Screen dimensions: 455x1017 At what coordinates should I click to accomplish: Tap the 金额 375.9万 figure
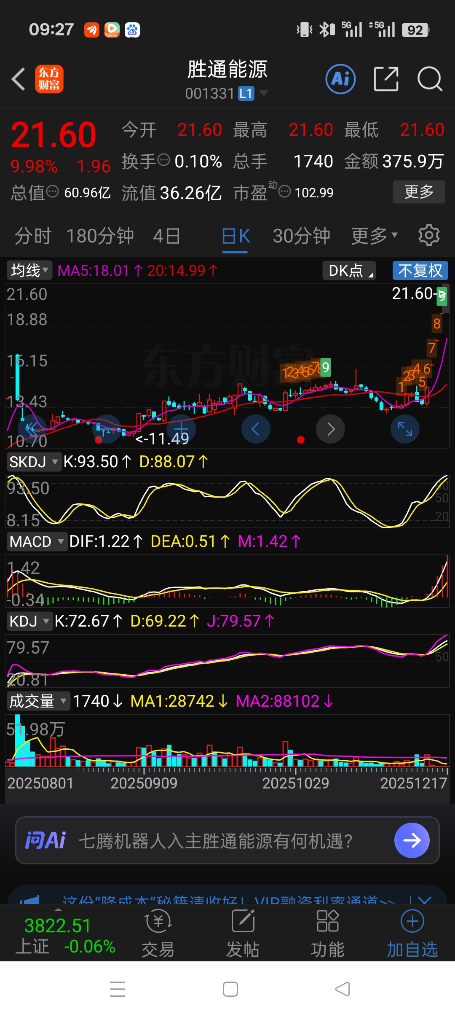[394, 161]
